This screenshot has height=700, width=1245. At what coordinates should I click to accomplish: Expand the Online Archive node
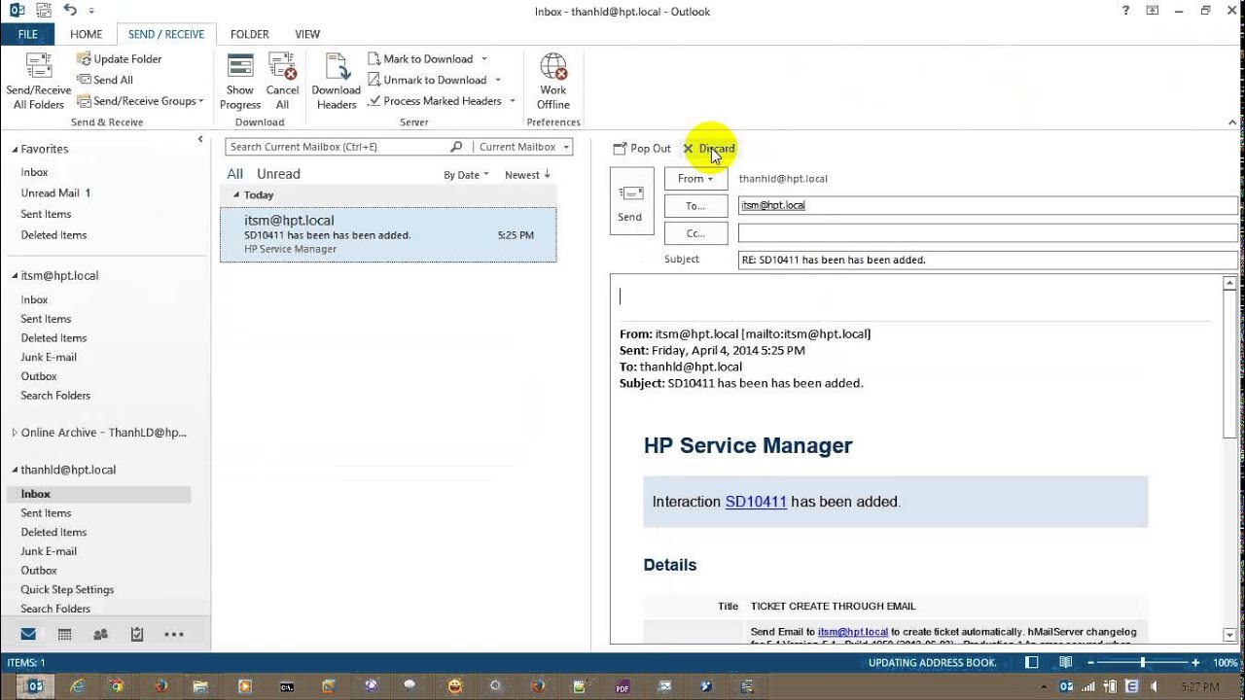[x=15, y=433]
